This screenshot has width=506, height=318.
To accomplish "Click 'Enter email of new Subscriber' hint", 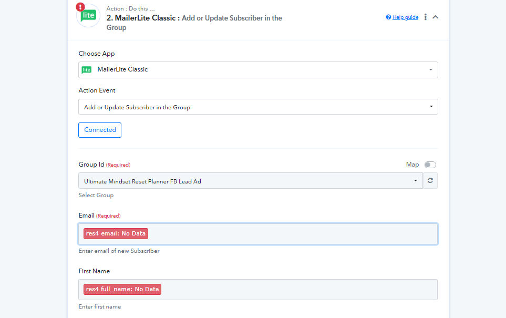I will pyautogui.click(x=119, y=251).
